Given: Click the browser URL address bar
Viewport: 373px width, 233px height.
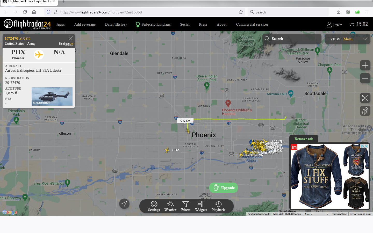Looking at the screenshot, I should click(145, 12).
